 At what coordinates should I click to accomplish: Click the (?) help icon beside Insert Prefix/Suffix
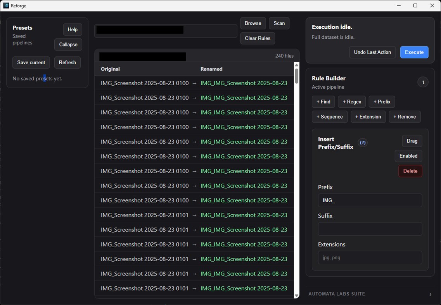coord(362,143)
